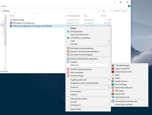Choose Vorgängerversionen wiederherstellen
Screen dimensions: 152x115
[84, 83]
